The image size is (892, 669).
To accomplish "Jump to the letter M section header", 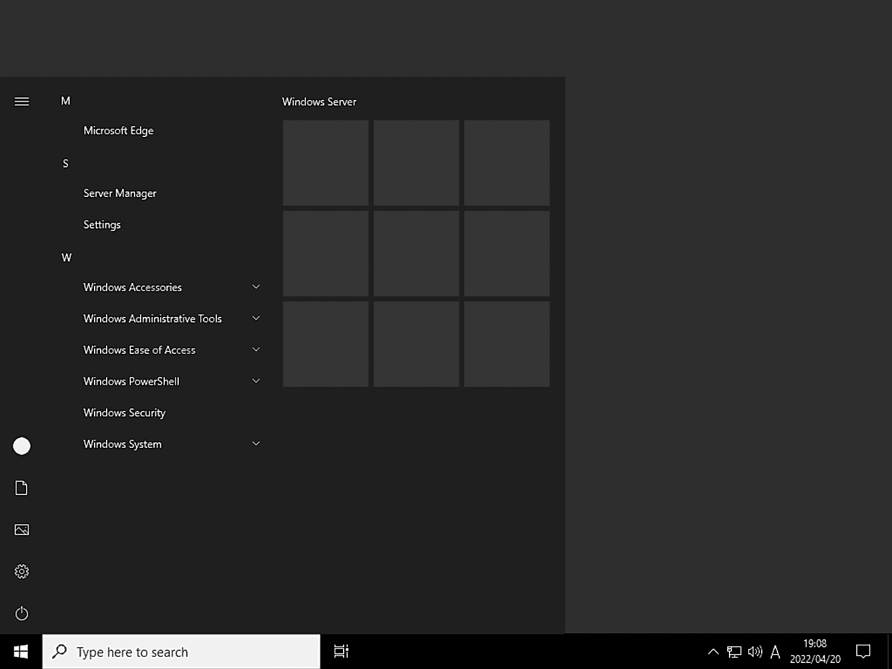I will (x=65, y=101).
